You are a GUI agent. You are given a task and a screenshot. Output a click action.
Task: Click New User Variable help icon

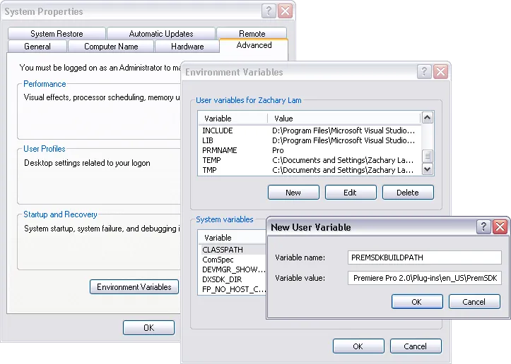pos(484,226)
